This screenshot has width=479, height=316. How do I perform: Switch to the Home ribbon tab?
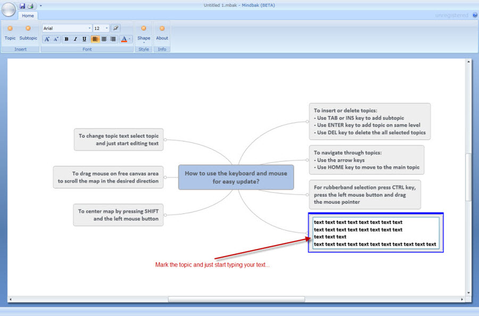tap(28, 16)
